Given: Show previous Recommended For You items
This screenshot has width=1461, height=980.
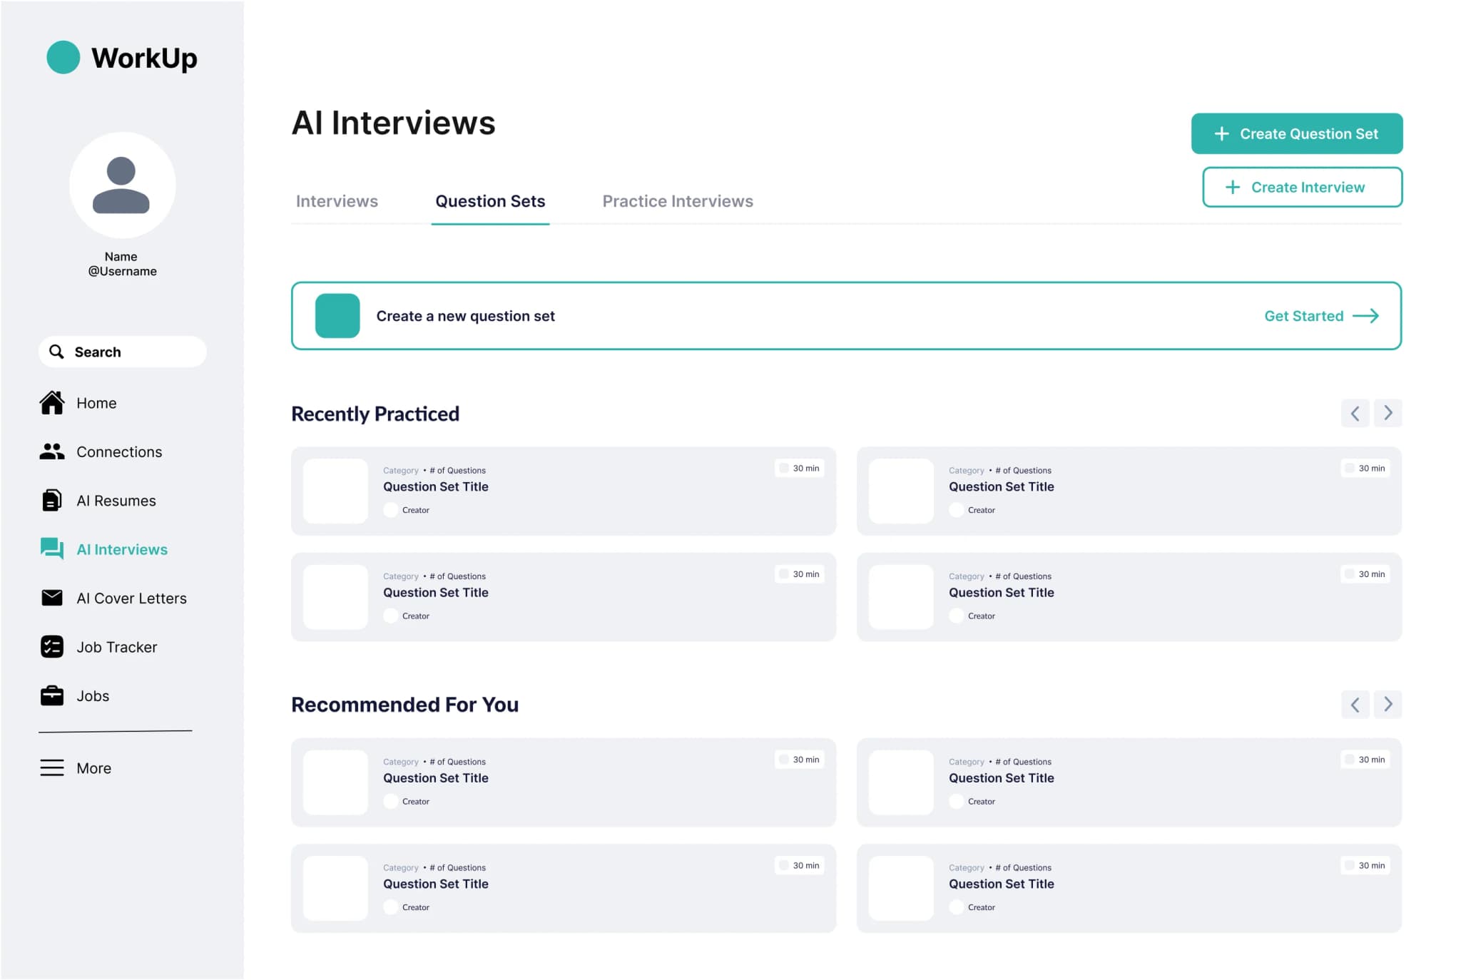Looking at the screenshot, I should click(1355, 705).
